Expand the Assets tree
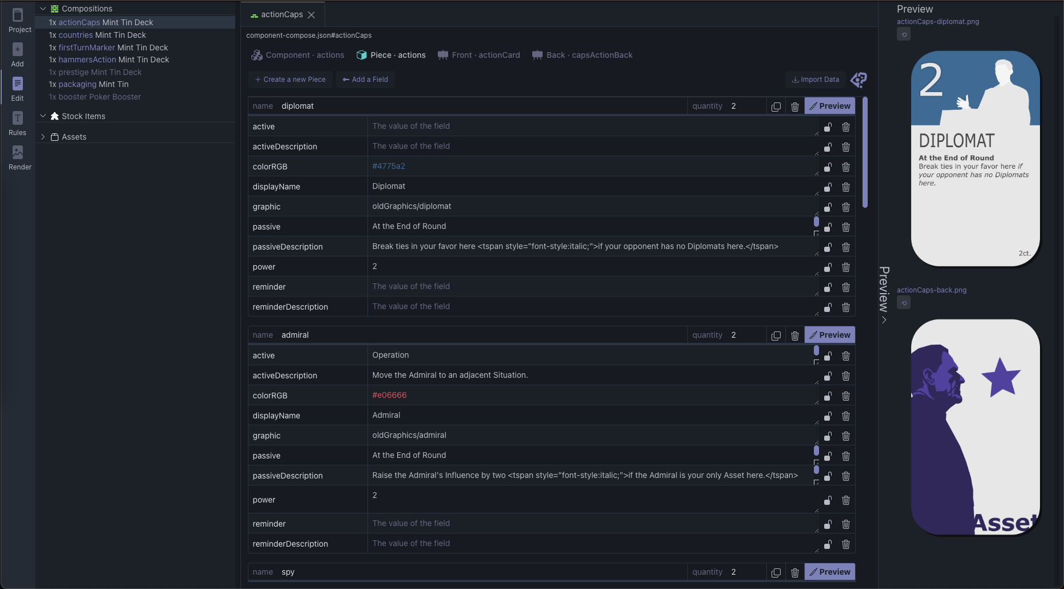This screenshot has width=1064, height=589. 43,137
